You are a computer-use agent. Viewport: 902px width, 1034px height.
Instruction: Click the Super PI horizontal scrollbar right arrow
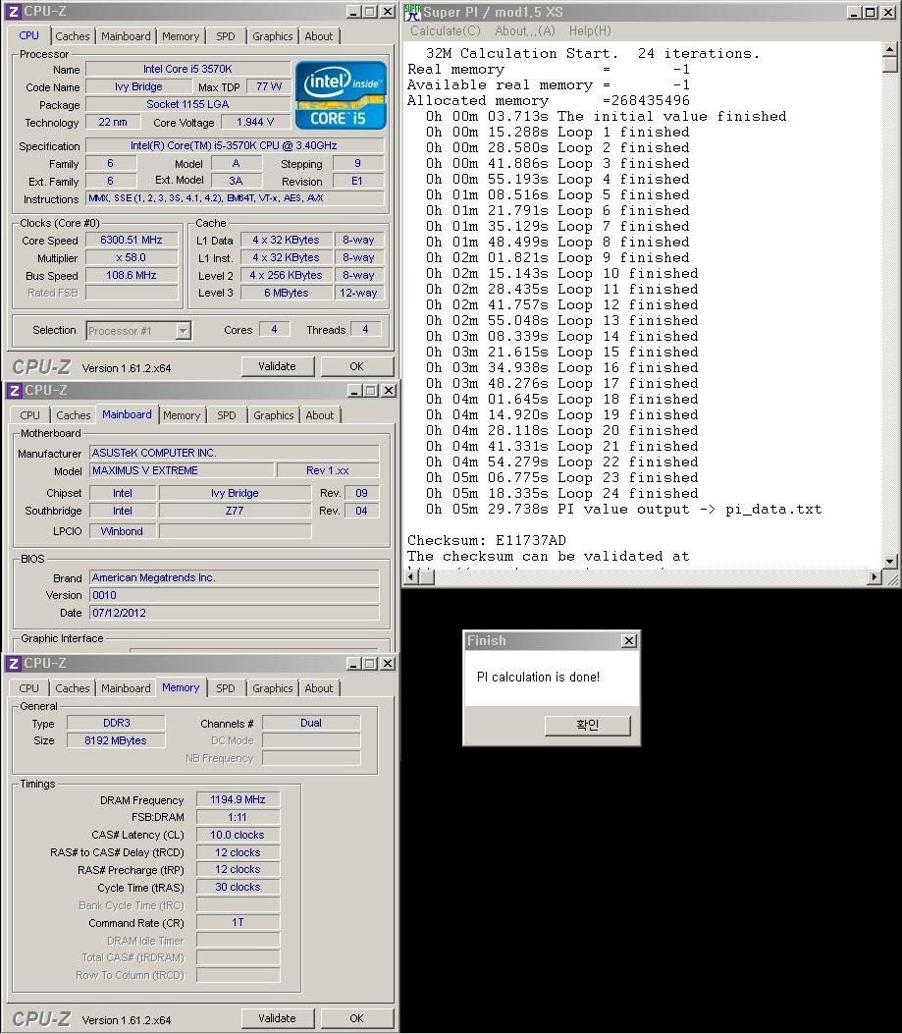pyautogui.click(x=875, y=577)
